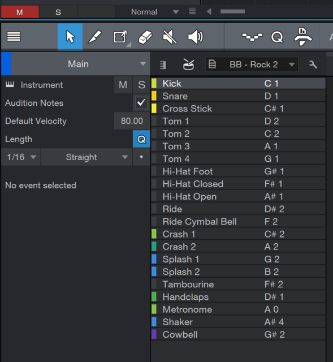This screenshot has width=333, height=362.
Task: Solo the Instrument with S button
Action: pos(141,85)
